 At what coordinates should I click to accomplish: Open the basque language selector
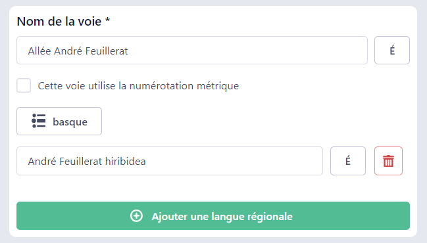[59, 121]
